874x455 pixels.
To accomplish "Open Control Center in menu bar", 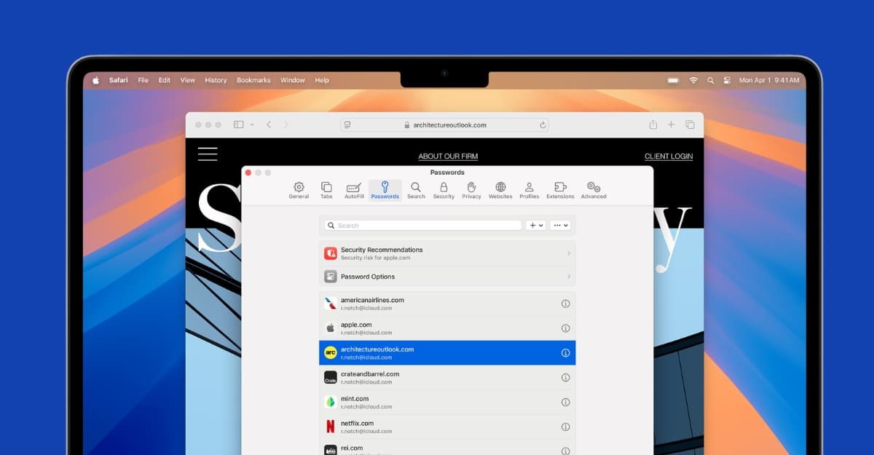I will click(725, 80).
